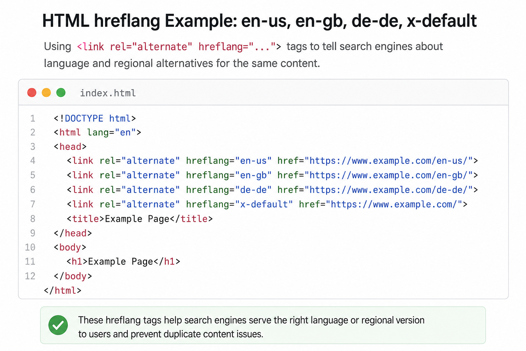Click the green maximize dot in code window
Image resolution: width=526 pixels, height=351 pixels.
point(61,93)
